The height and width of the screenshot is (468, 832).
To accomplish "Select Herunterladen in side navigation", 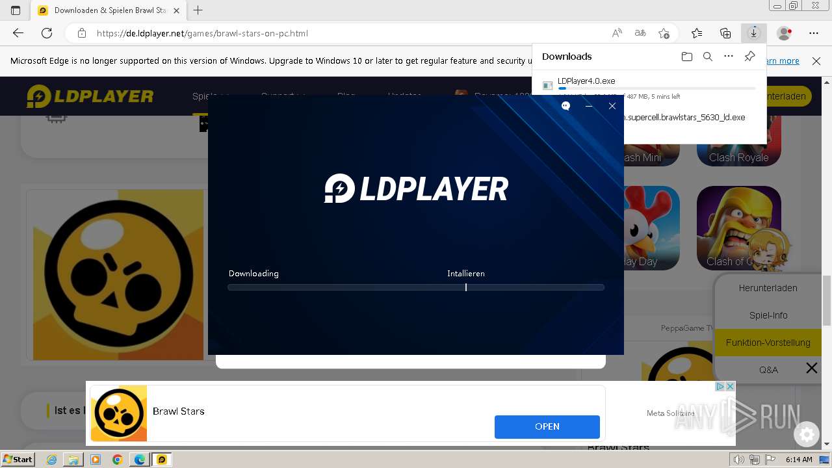I will pos(768,288).
